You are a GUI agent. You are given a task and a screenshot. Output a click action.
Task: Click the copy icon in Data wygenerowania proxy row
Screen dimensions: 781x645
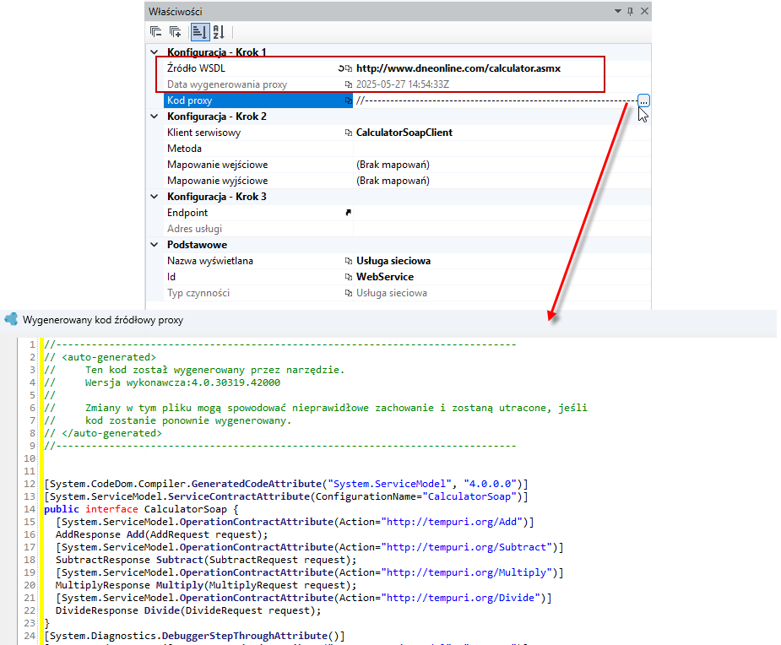[x=349, y=84]
